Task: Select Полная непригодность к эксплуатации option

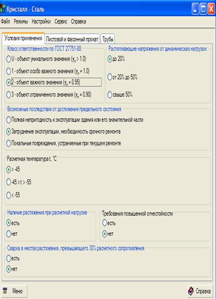Action: pyautogui.click(x=8, y=120)
